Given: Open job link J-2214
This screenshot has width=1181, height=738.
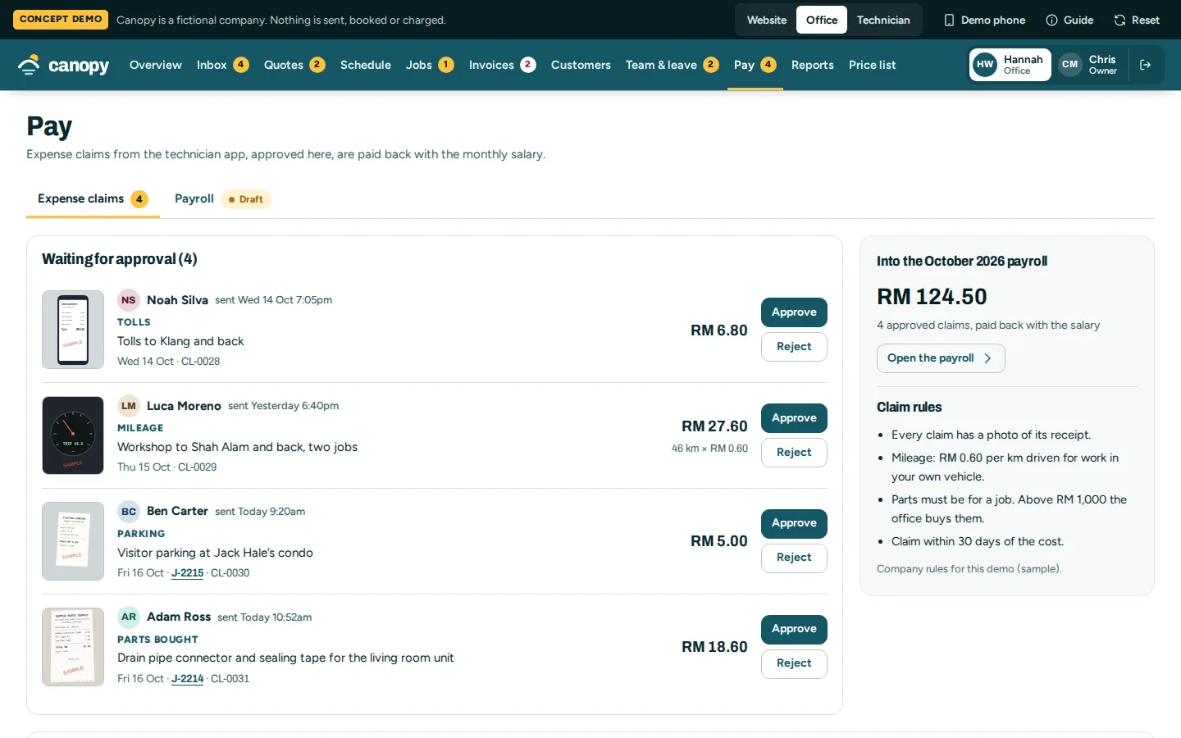Looking at the screenshot, I should (187, 679).
